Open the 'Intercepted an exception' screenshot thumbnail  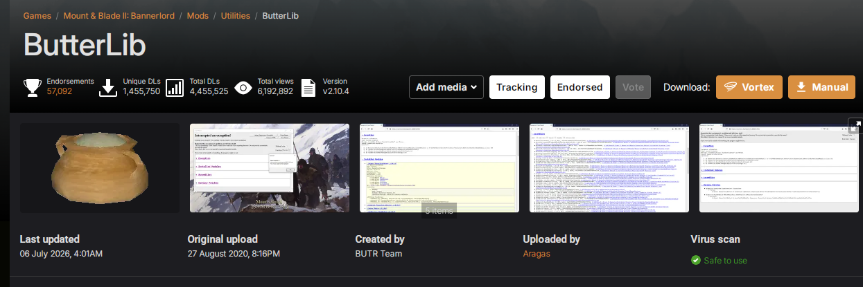270,168
